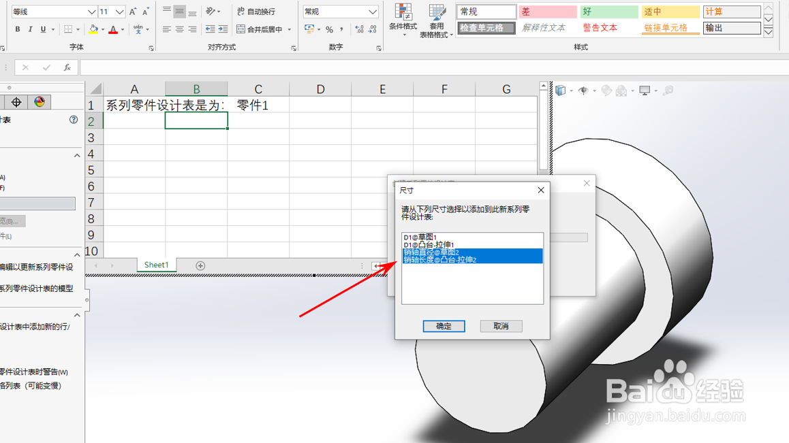Close the 尺寸 dialog
This screenshot has width=789, height=443.
coord(541,190)
